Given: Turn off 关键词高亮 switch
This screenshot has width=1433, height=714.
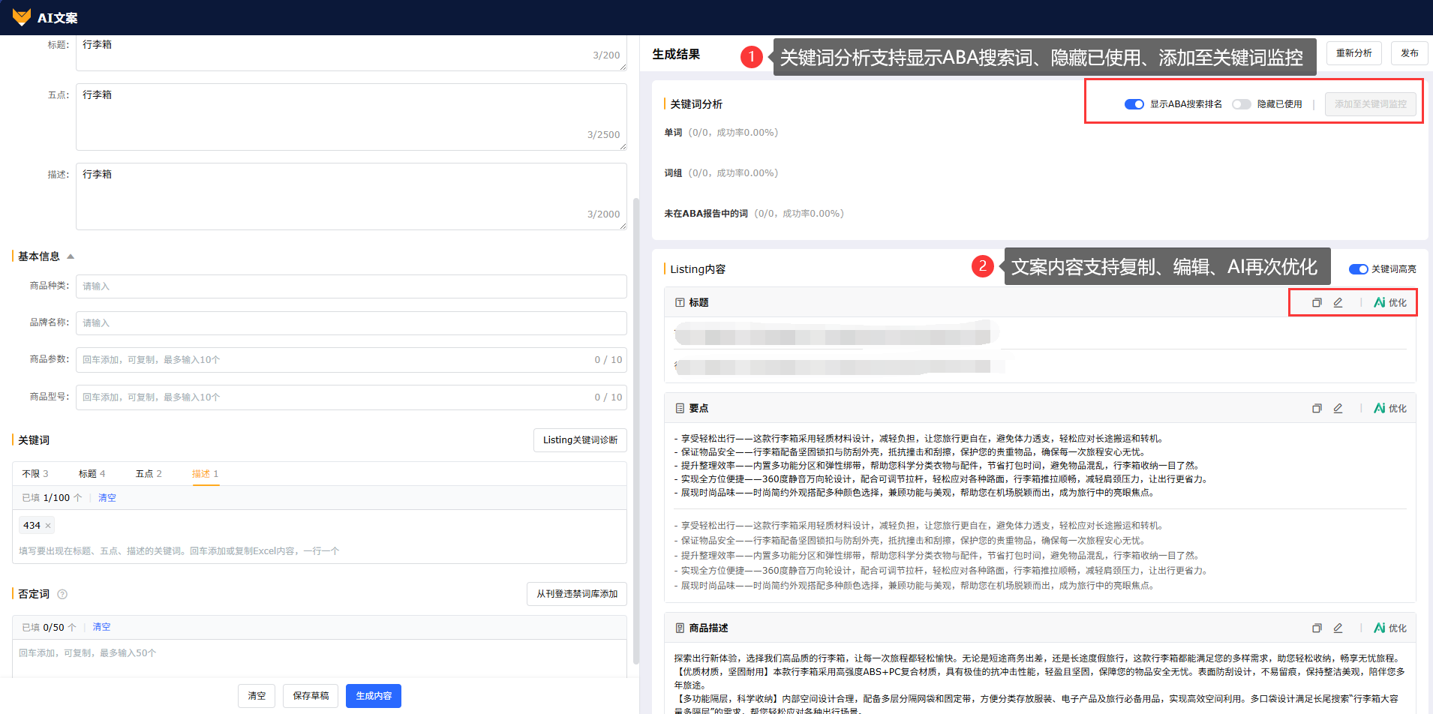Looking at the screenshot, I should coord(1358,269).
